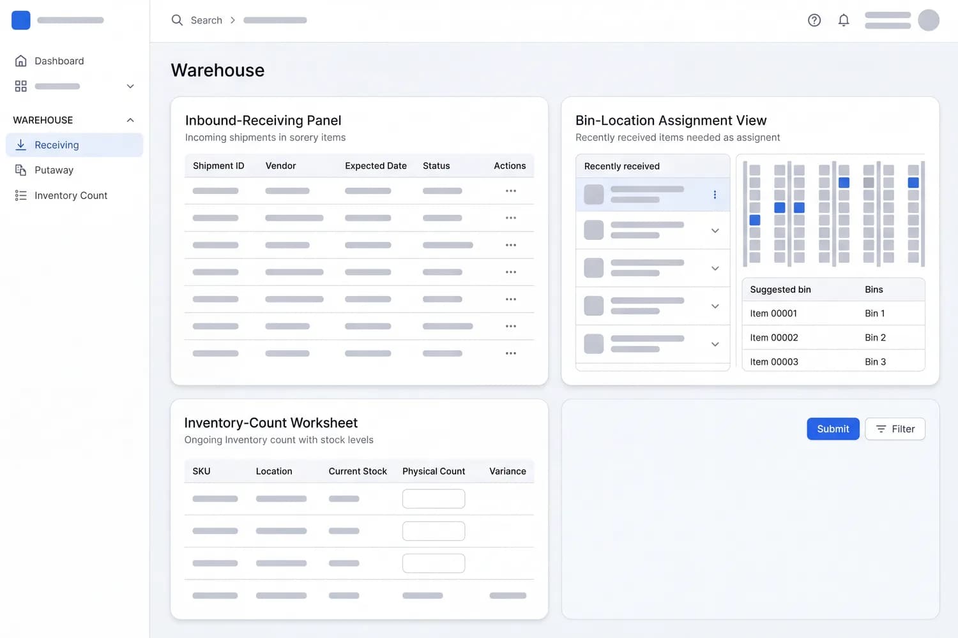
Task: Click Bin 2 cell
Action: (x=876, y=338)
